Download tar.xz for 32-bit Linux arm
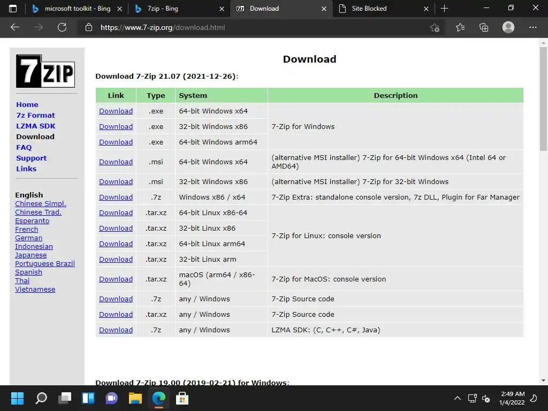The height and width of the screenshot is (411, 548). pyautogui.click(x=116, y=260)
